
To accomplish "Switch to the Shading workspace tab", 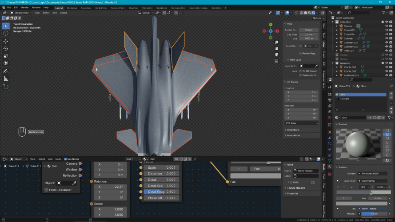I will 133,8.
